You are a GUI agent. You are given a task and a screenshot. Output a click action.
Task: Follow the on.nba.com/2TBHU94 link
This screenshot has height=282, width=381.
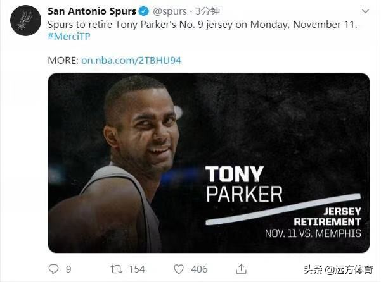[131, 60]
